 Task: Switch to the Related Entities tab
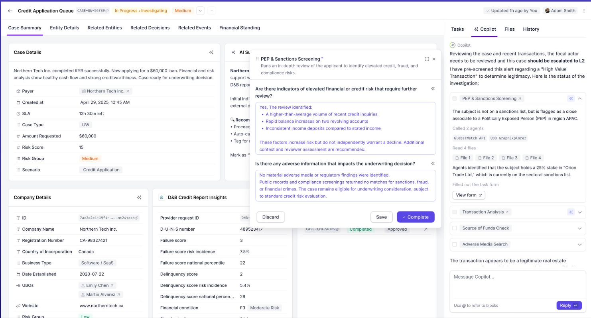tap(104, 28)
